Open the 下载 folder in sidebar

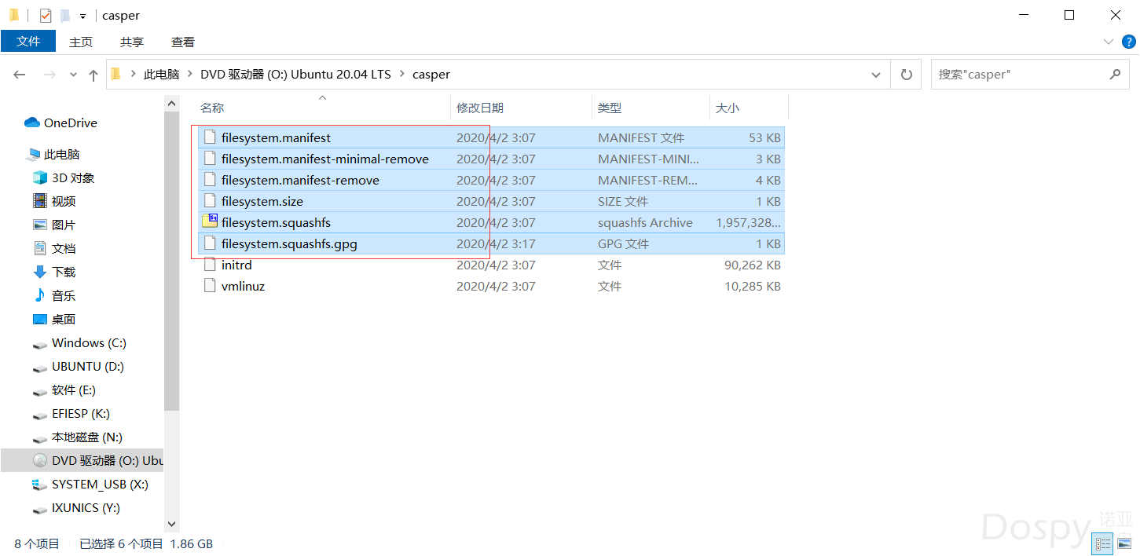[x=64, y=272]
